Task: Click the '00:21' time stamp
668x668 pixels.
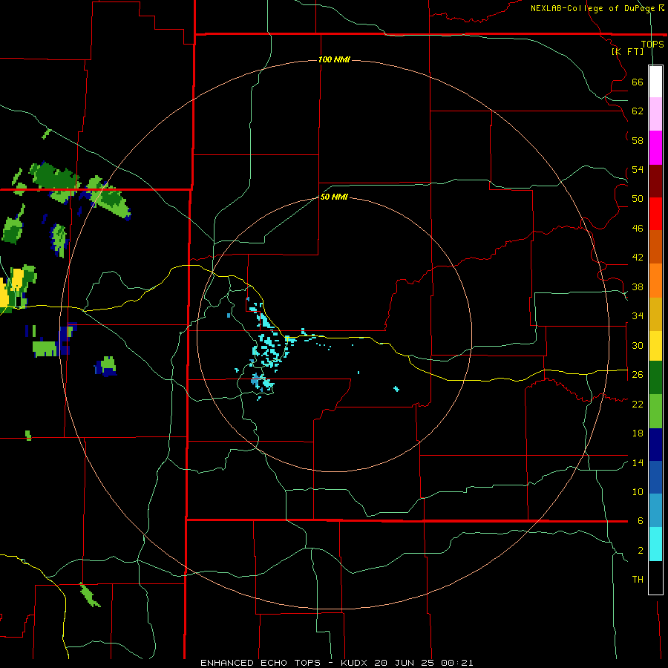Action: coord(457,663)
